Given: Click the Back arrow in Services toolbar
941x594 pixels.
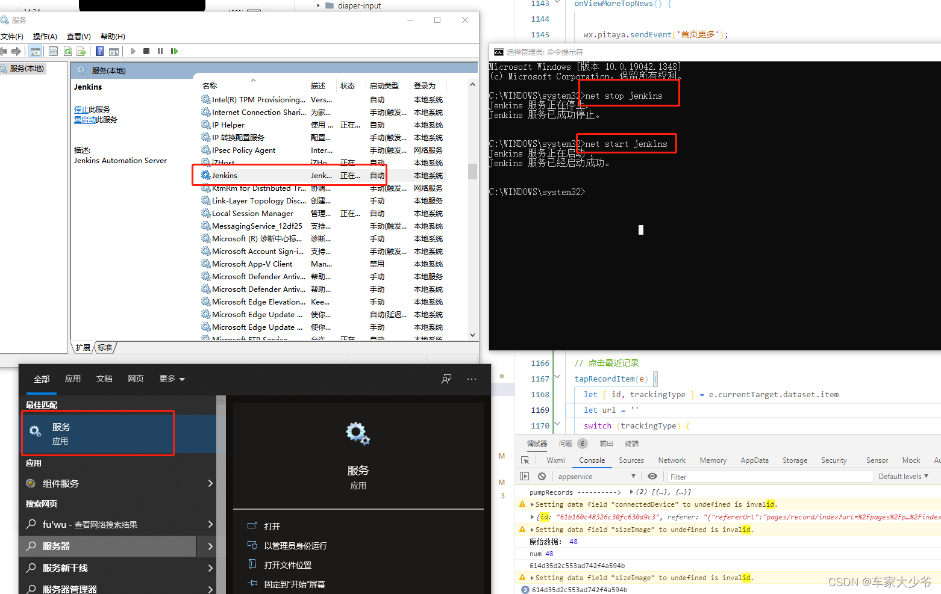Looking at the screenshot, I should pyautogui.click(x=4, y=51).
